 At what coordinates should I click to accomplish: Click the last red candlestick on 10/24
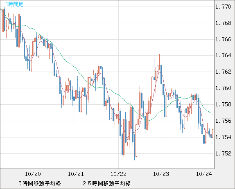pyautogui.click(x=212, y=133)
